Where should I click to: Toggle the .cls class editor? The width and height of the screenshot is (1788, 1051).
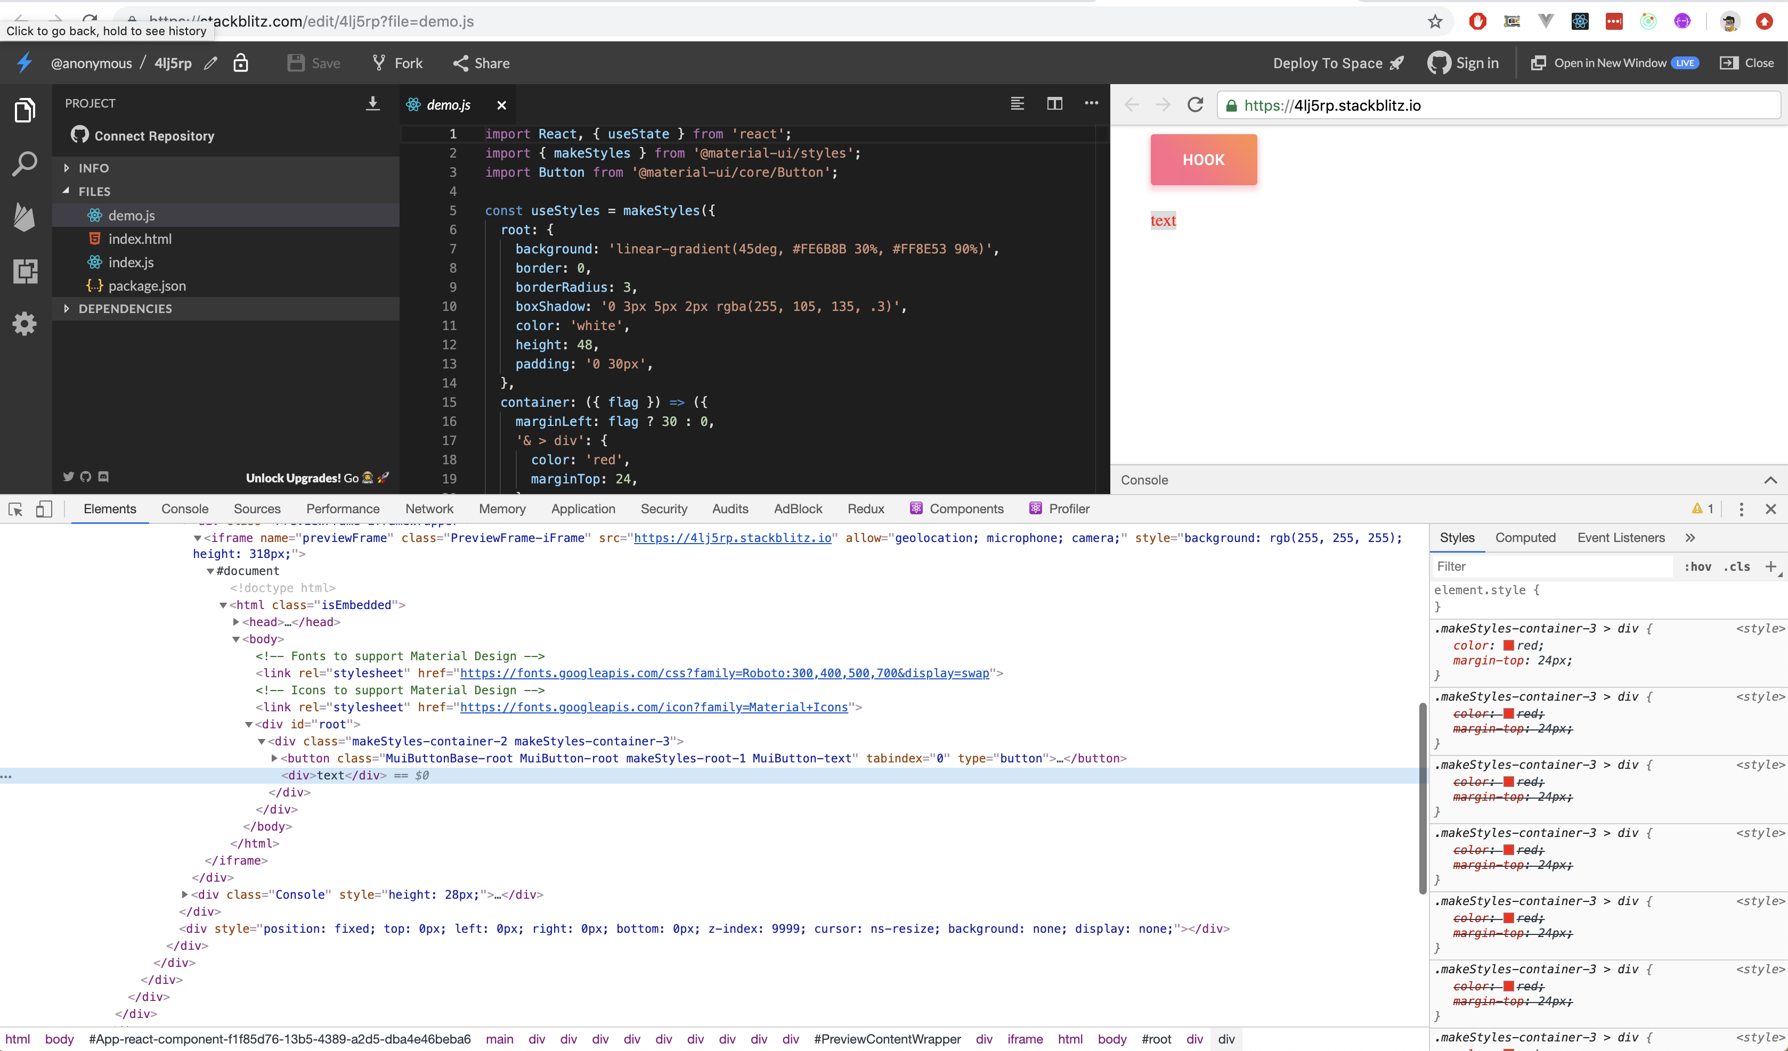(1737, 566)
